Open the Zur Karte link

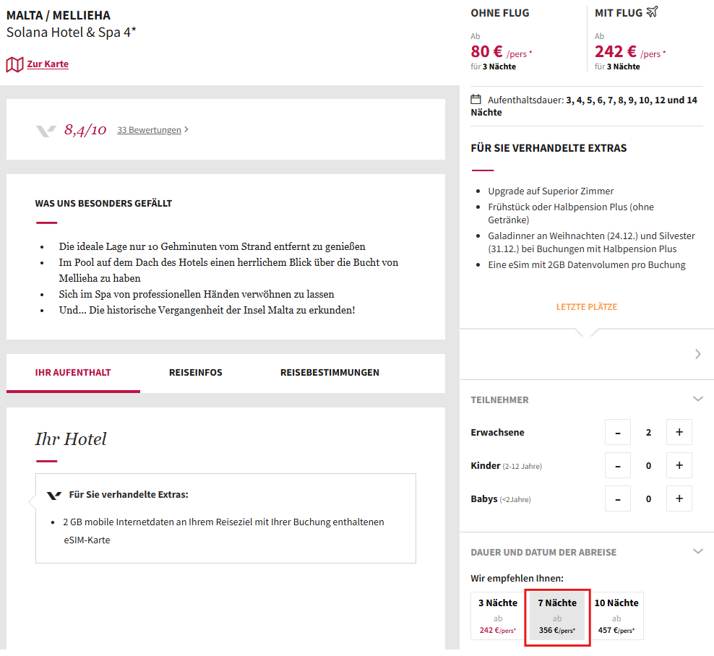tap(48, 64)
